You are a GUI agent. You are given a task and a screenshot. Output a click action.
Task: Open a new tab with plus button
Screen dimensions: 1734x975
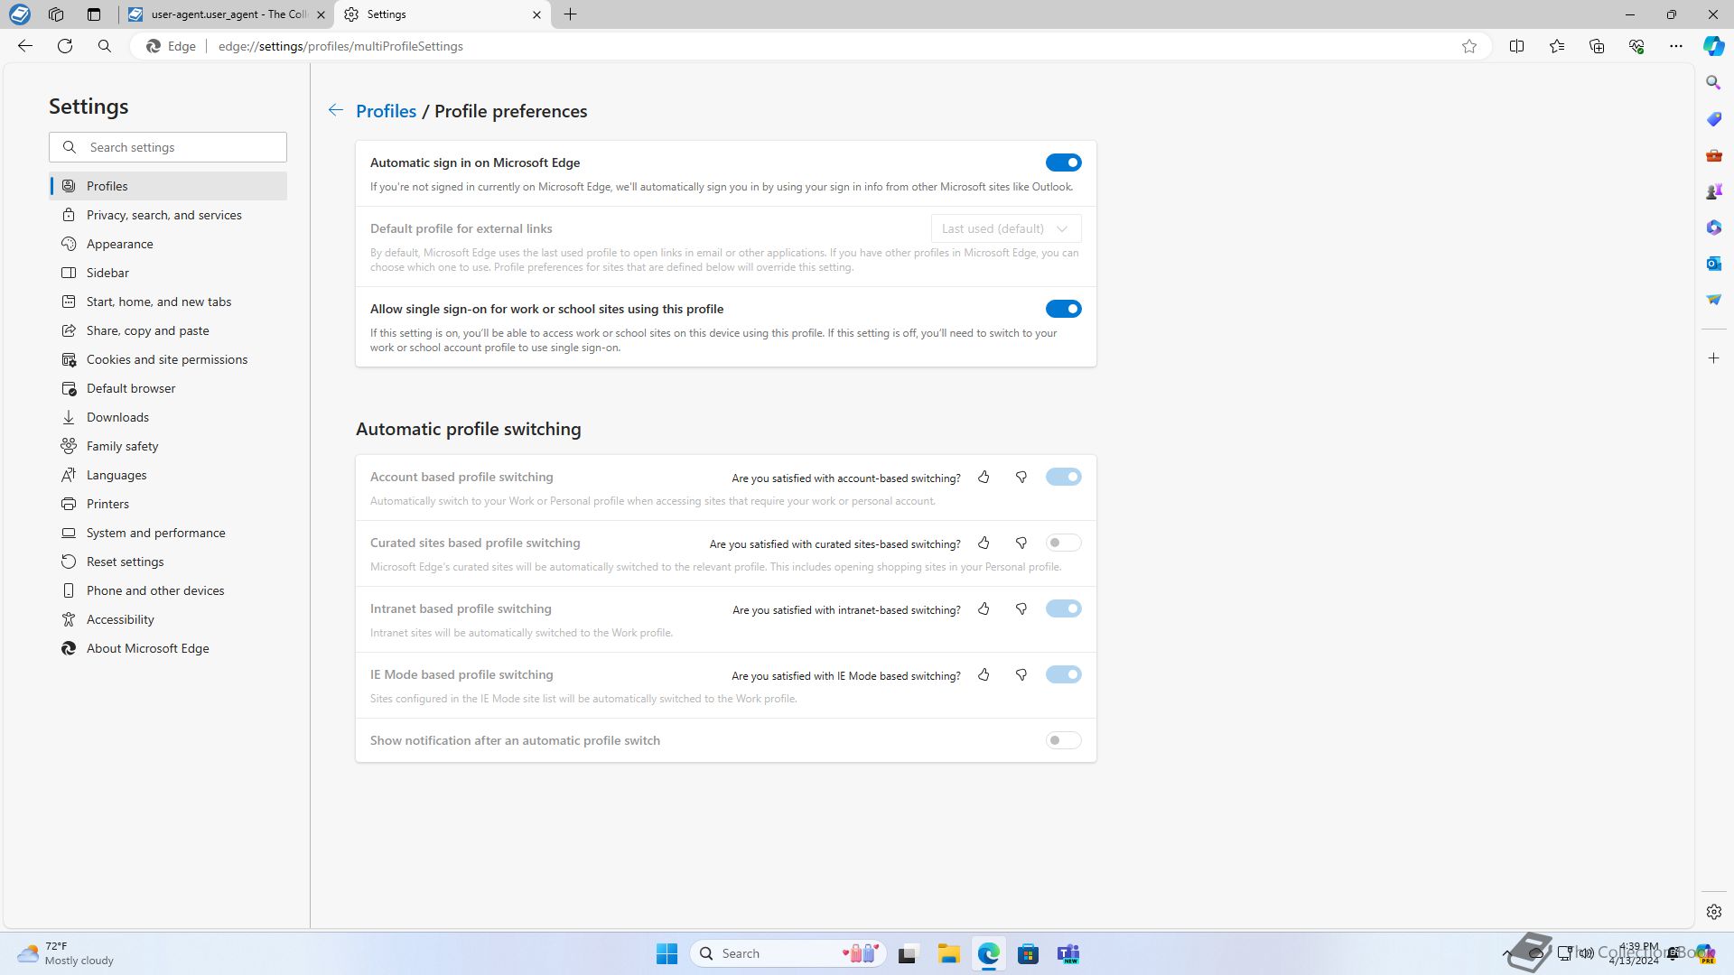pyautogui.click(x=571, y=14)
